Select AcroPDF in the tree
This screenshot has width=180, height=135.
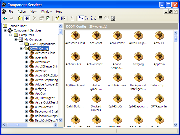point(41,71)
